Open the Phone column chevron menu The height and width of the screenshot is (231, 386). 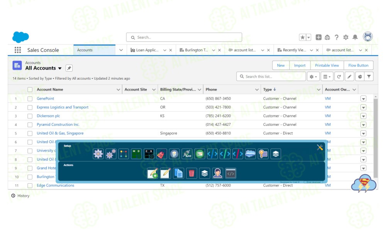click(257, 90)
